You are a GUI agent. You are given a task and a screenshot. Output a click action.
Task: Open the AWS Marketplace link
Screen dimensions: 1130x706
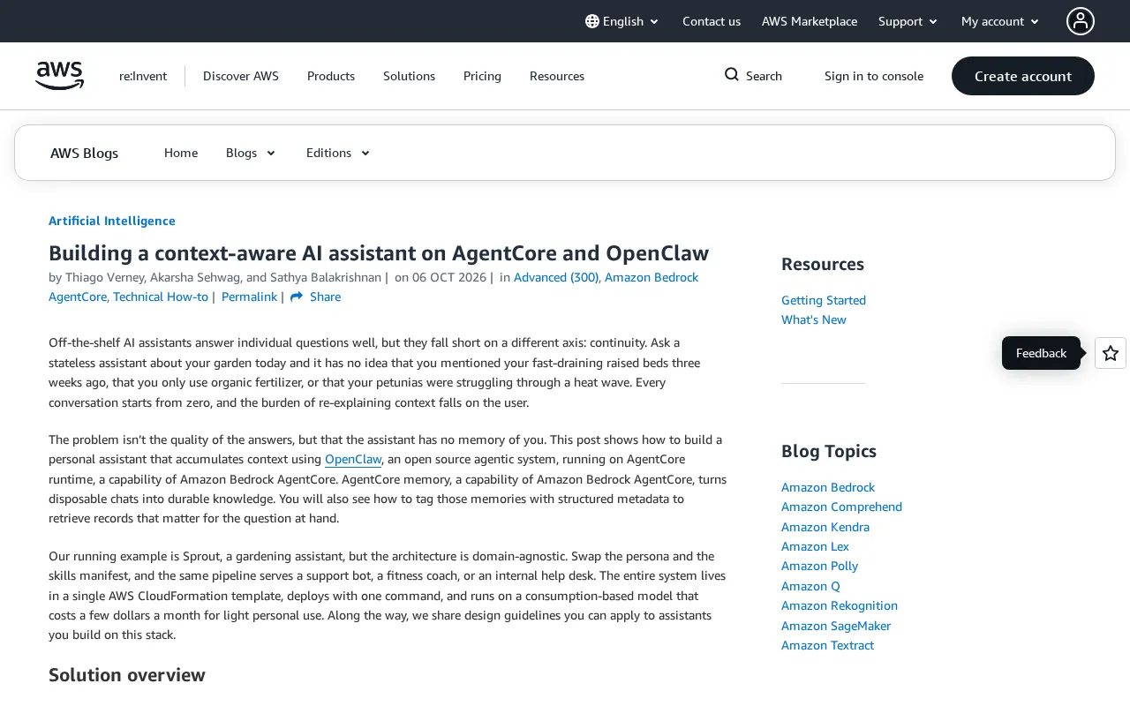tap(810, 21)
